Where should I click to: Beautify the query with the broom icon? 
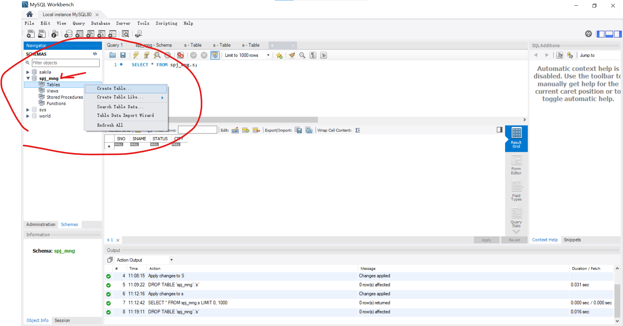[292, 55]
